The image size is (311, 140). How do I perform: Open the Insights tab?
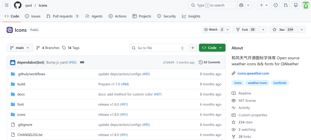tap(191, 16)
